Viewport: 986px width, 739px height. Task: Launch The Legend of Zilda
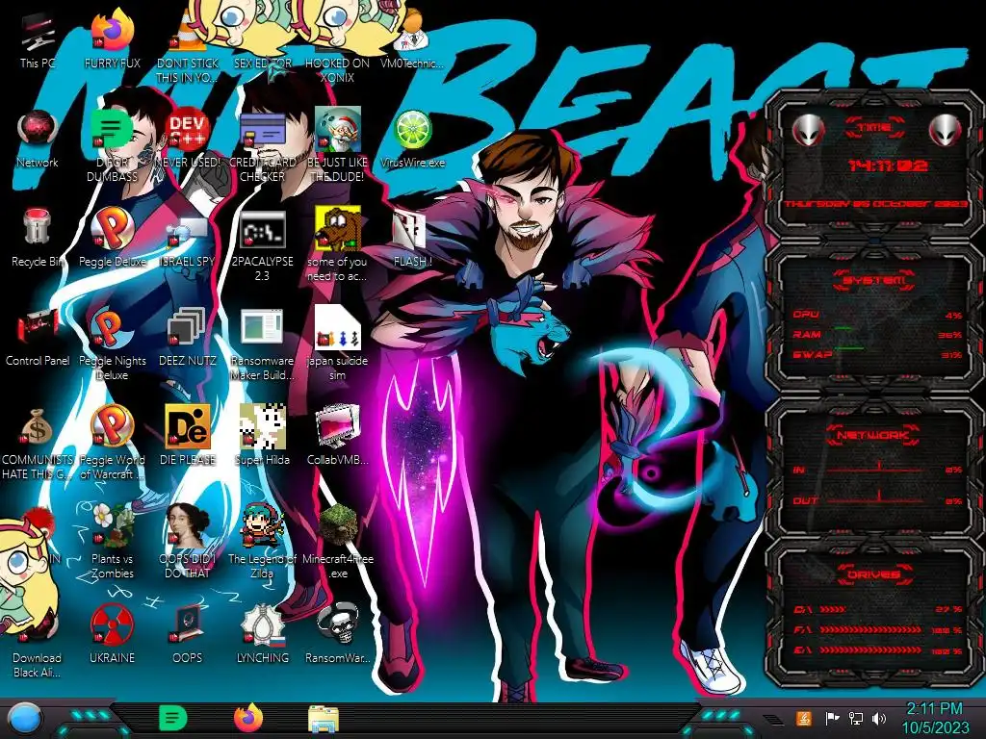262,542
